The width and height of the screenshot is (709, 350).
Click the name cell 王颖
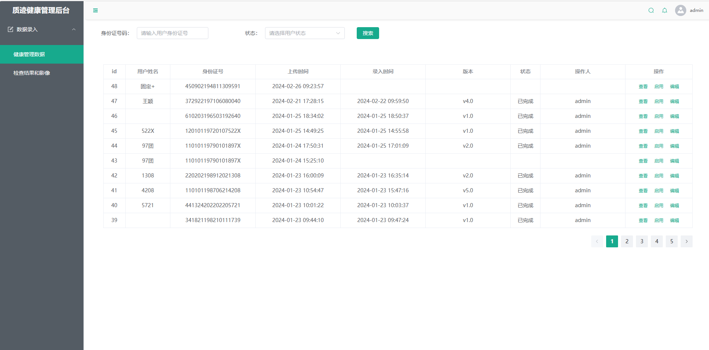coord(148,101)
